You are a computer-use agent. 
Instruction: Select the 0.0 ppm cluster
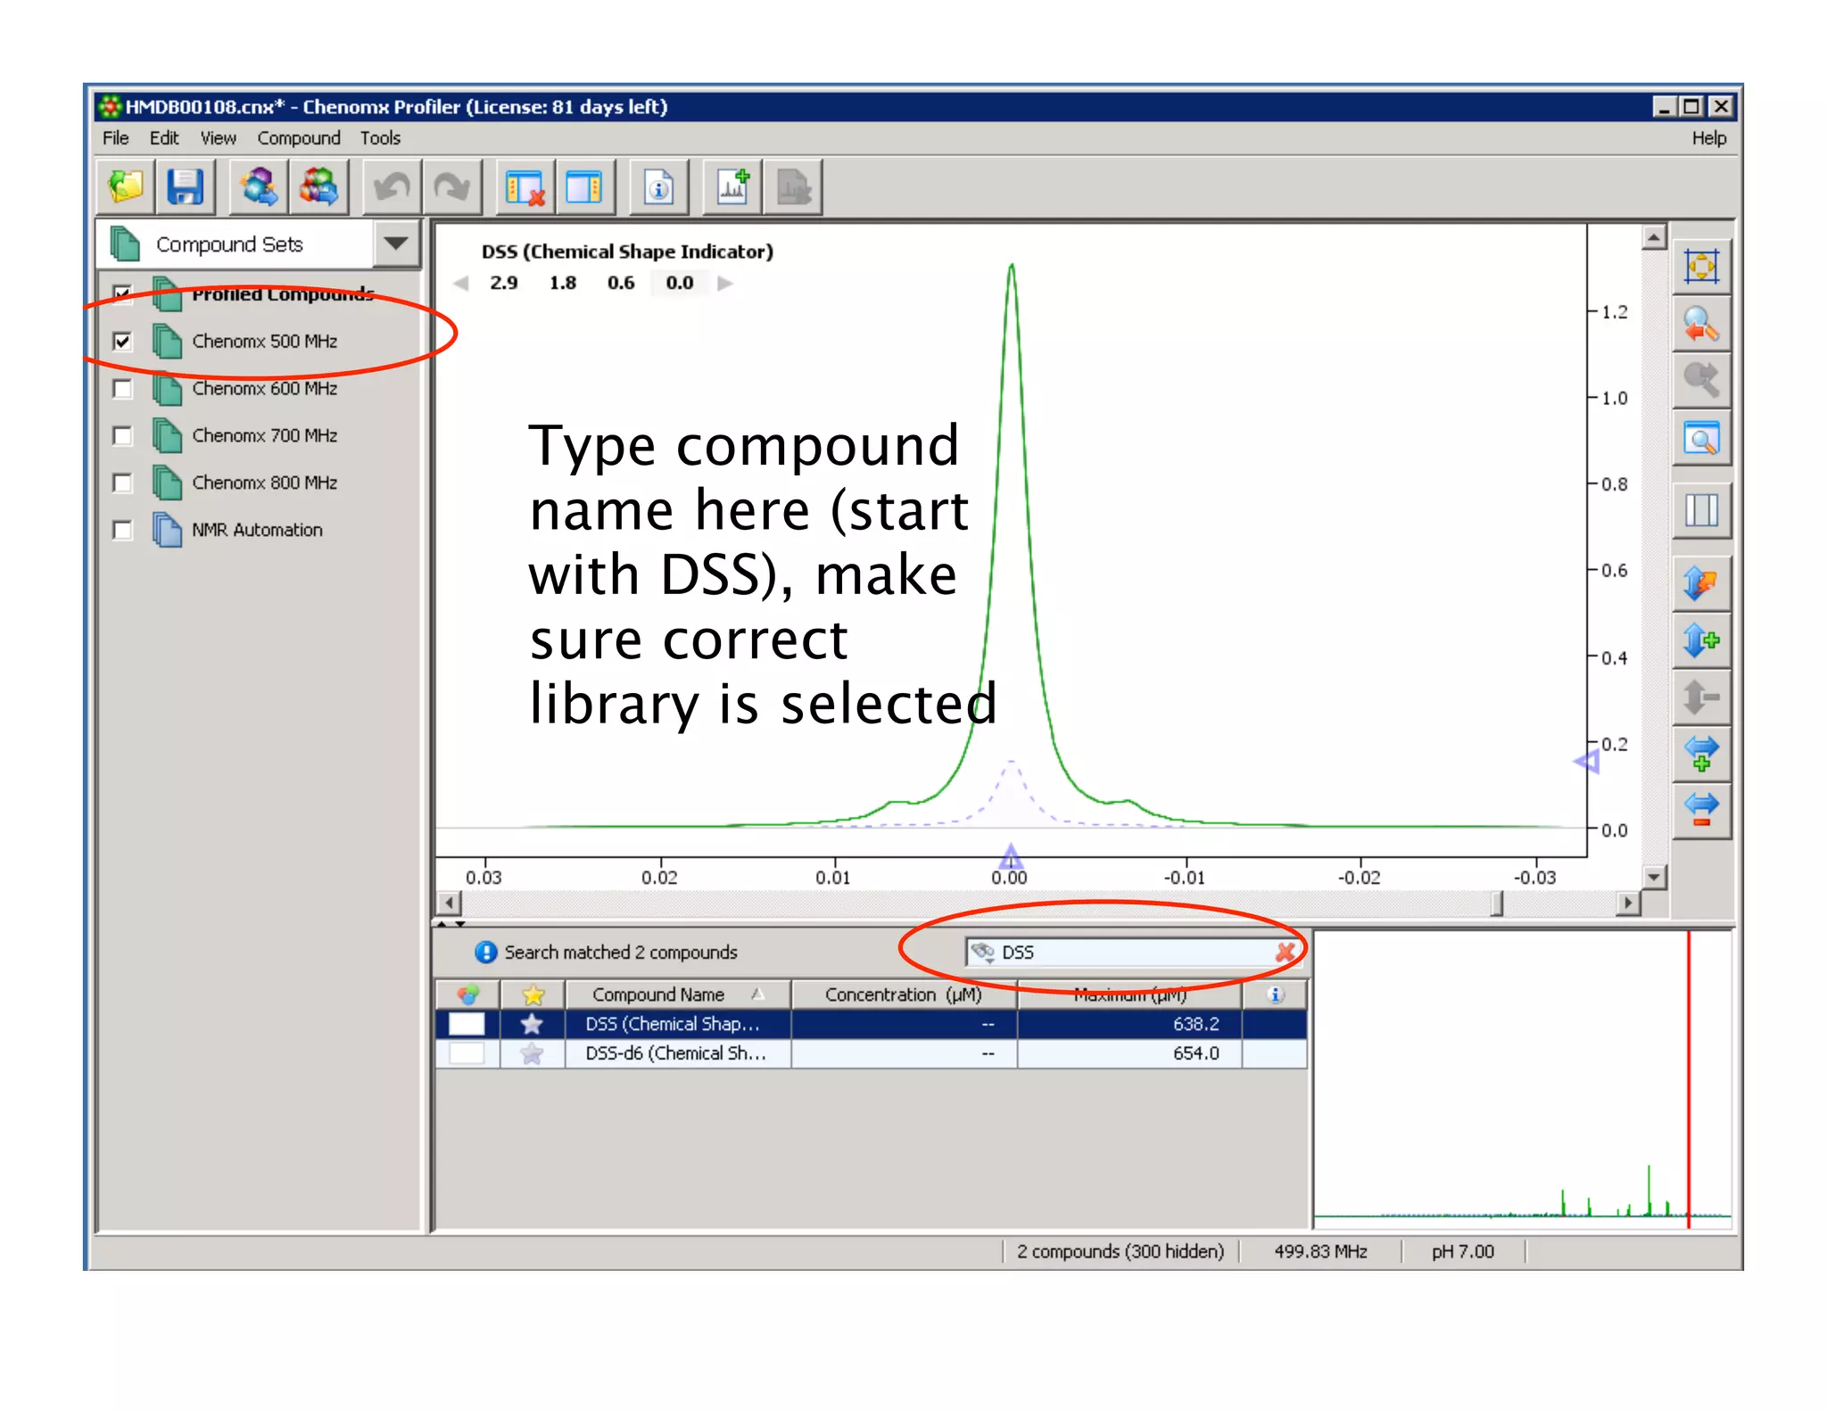point(679,283)
